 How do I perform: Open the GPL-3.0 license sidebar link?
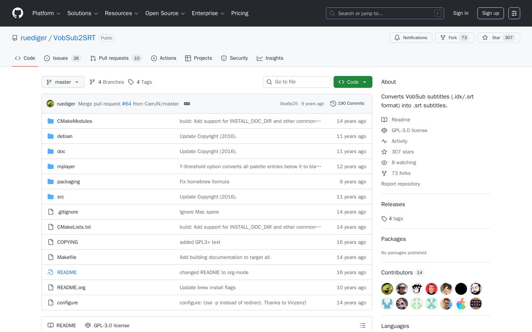pos(405,130)
